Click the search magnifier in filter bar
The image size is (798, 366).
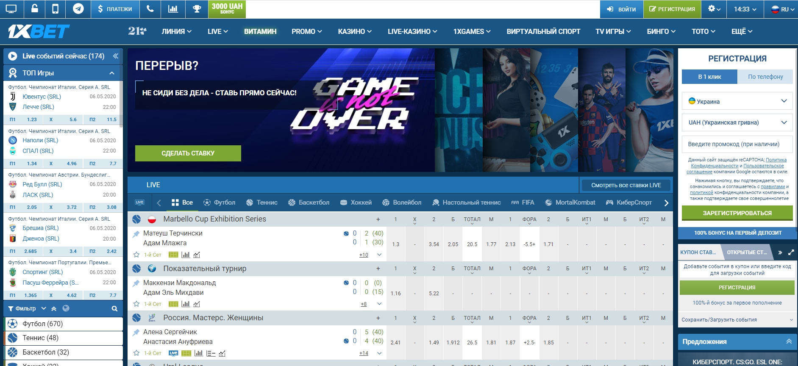click(x=114, y=309)
